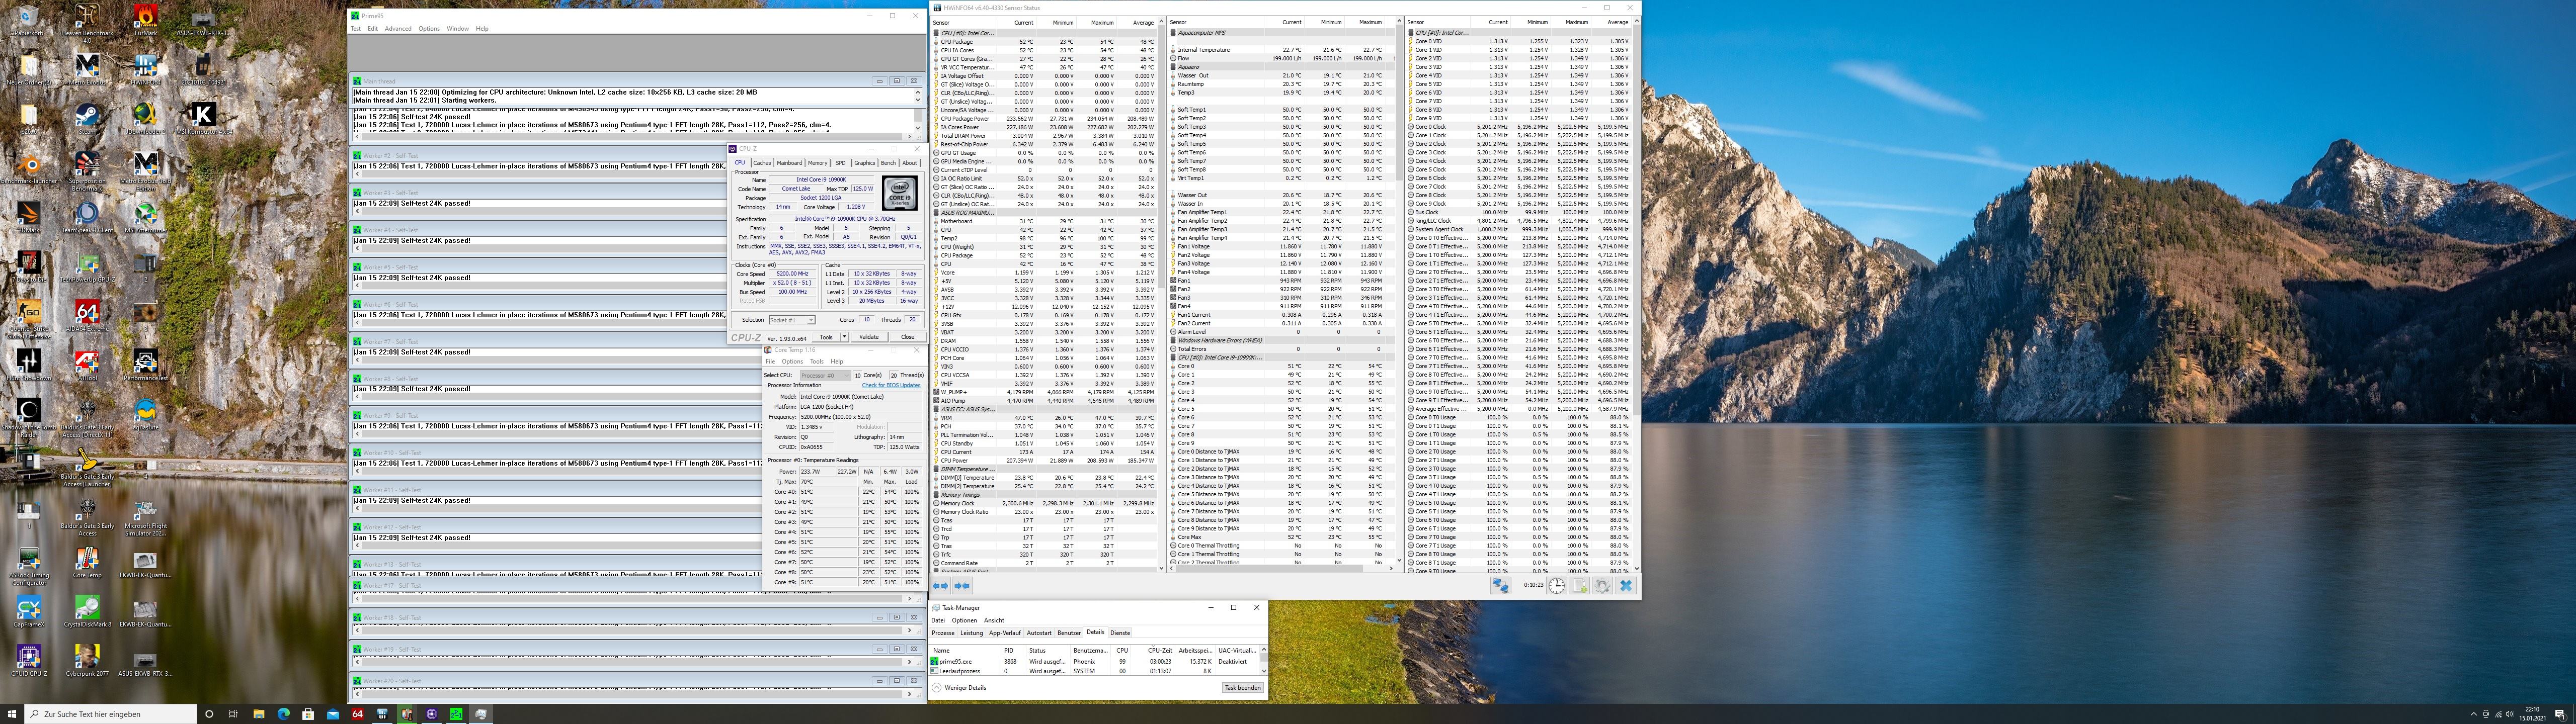Viewport: 2576px width, 724px height.
Task: Collapse details with Weniger Details in Task-Manager
Action: (x=960, y=688)
